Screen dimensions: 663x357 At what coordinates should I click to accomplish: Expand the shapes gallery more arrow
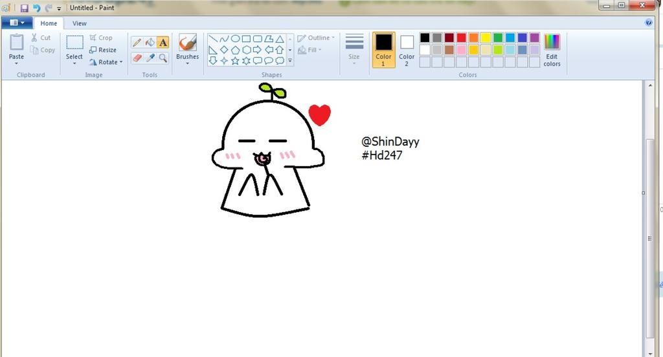pos(290,61)
